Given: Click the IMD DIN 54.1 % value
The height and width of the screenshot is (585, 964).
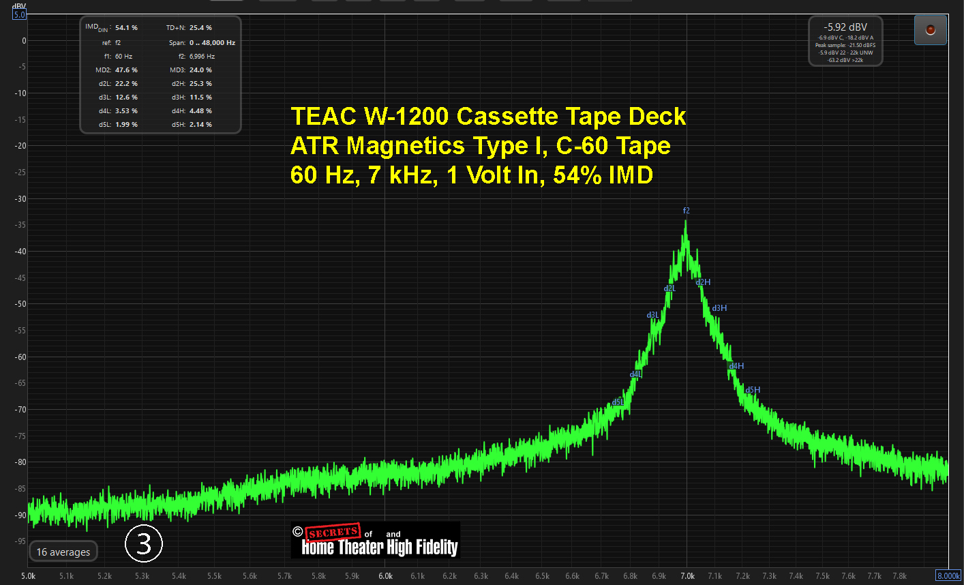Looking at the screenshot, I should pos(126,28).
